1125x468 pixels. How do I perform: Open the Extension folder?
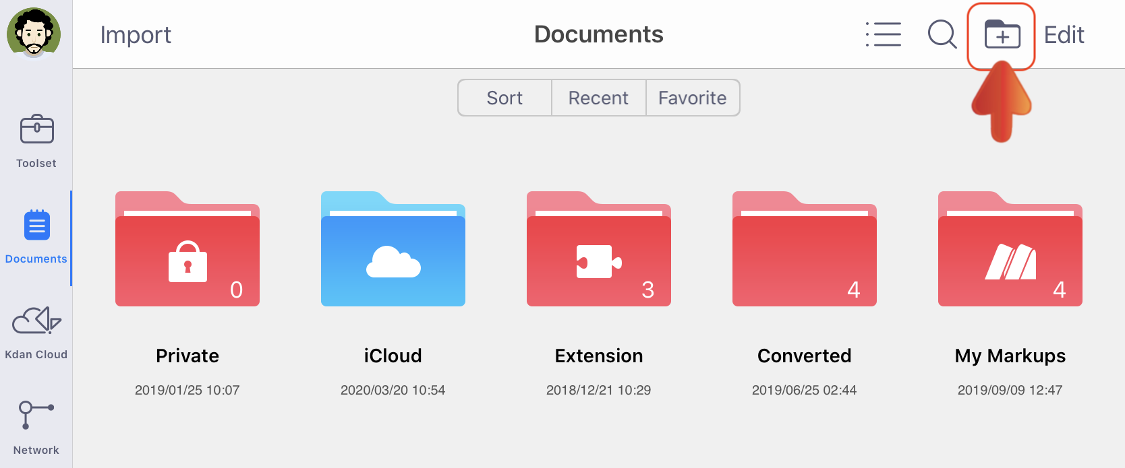[599, 250]
